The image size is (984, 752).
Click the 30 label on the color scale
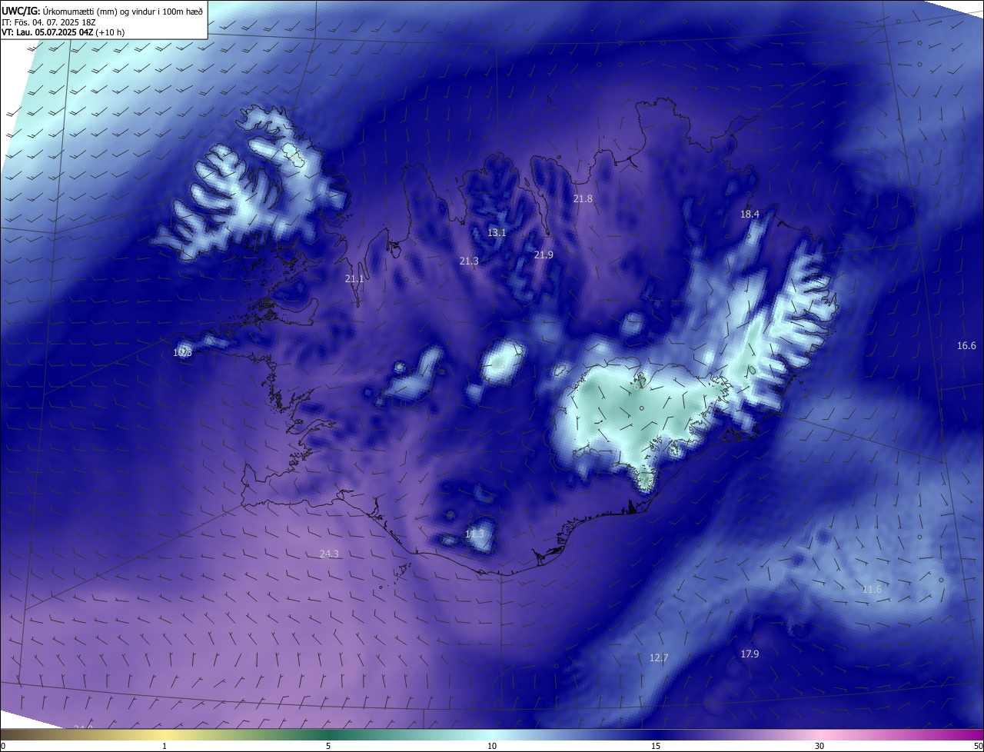point(819,746)
